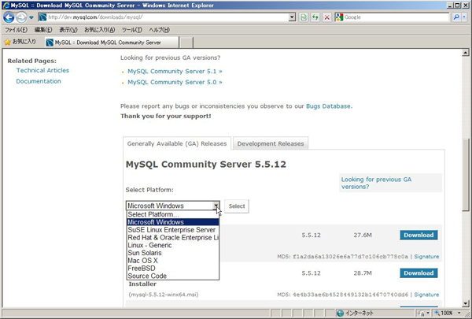
Task: Choose Linux - Generic option
Action: click(173, 245)
